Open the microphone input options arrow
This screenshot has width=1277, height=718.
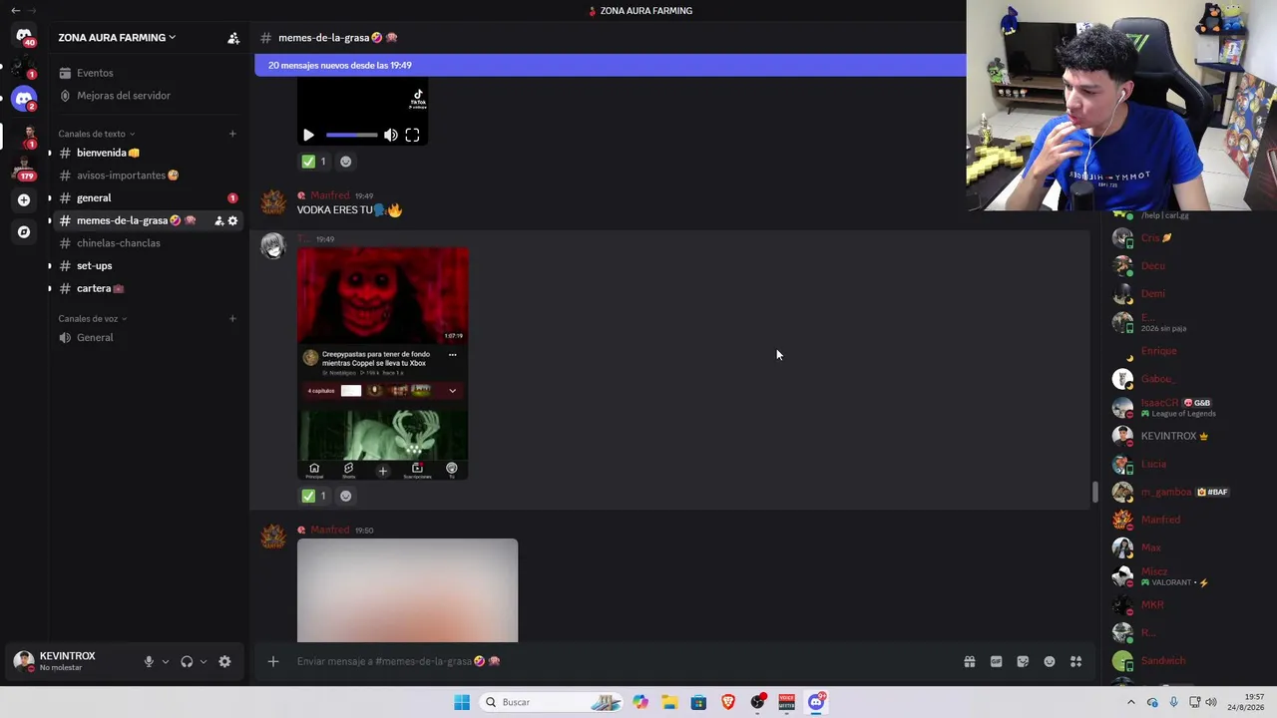click(x=166, y=661)
